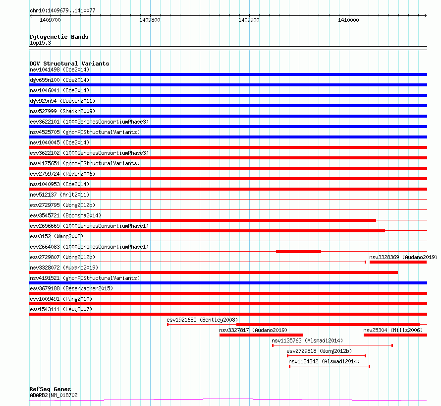Image resolution: width=441 pixels, height=406 pixels.
Task: Click the red bar under nsv3328072
Action: tap(214, 272)
